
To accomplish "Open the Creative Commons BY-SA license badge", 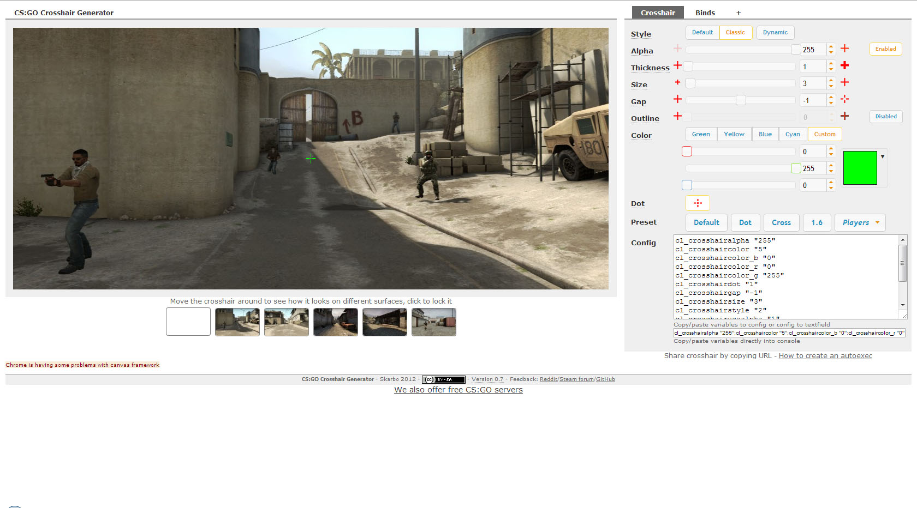I will (x=443, y=379).
